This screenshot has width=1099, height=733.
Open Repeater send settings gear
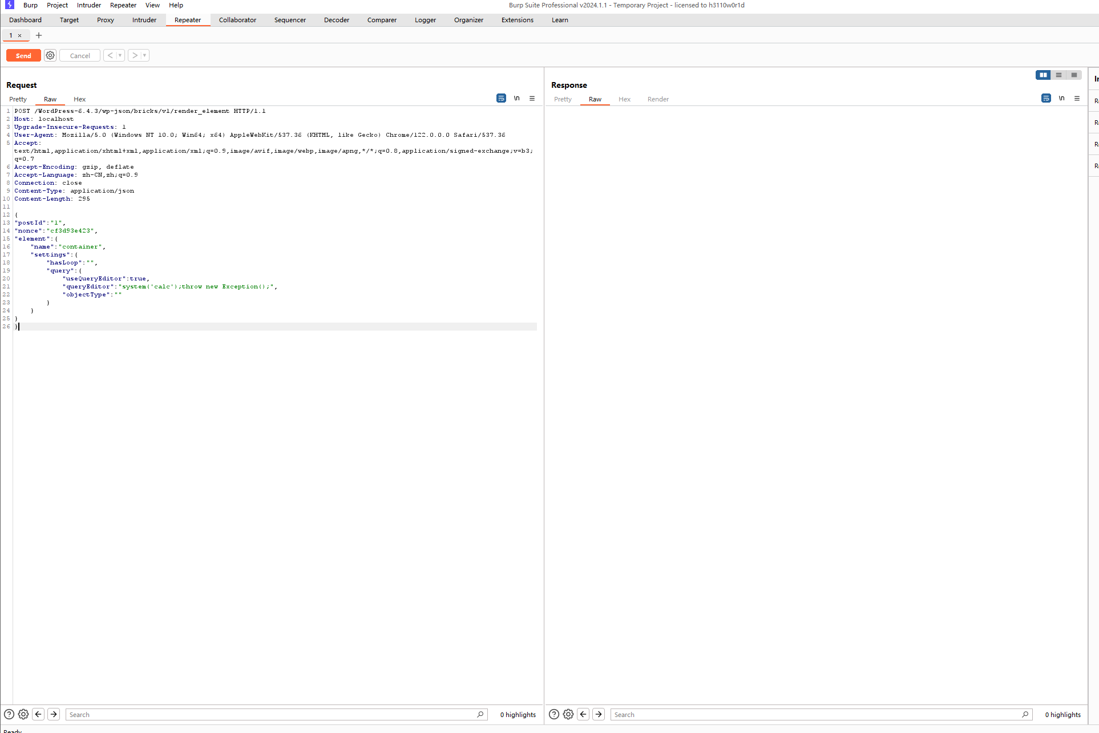(50, 55)
